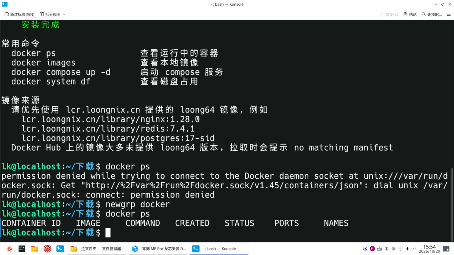Viewport: 454px width, 255px height.
Task: Open Bluetooth settings from the tray
Action: 386,249
